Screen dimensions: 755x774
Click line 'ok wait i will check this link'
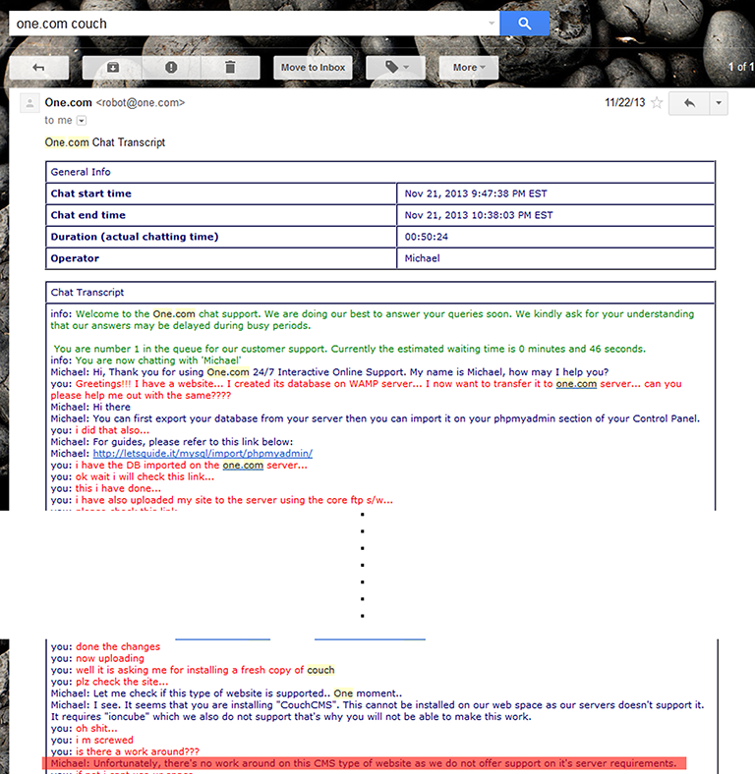(x=133, y=476)
